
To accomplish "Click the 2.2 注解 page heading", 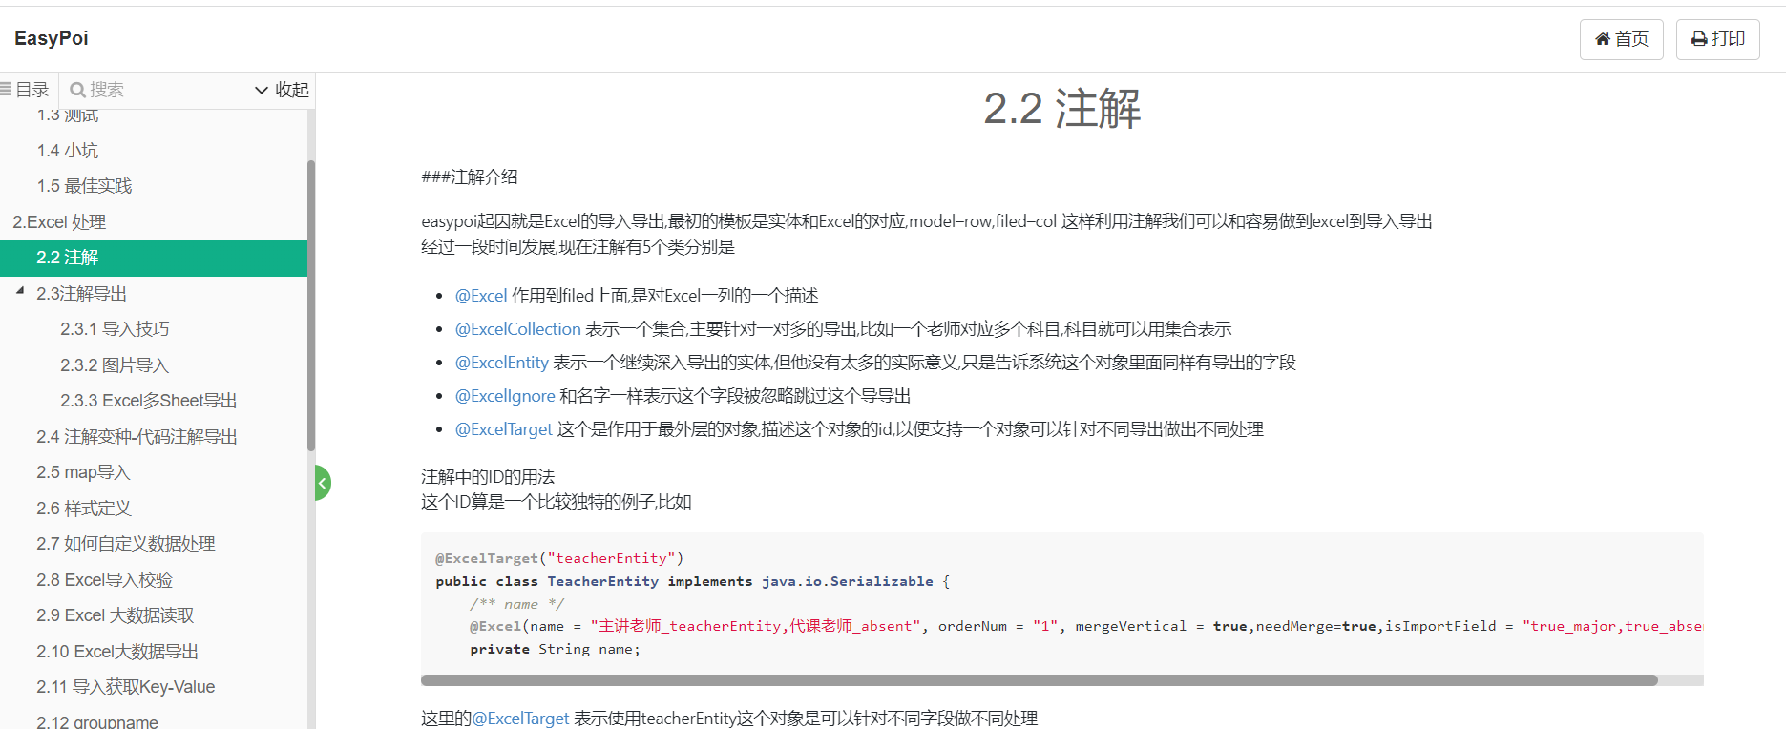I will coord(1062,109).
